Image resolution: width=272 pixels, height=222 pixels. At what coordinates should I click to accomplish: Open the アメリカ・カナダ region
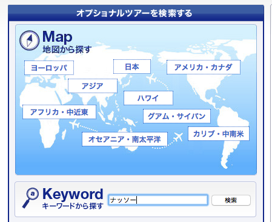click(x=204, y=67)
